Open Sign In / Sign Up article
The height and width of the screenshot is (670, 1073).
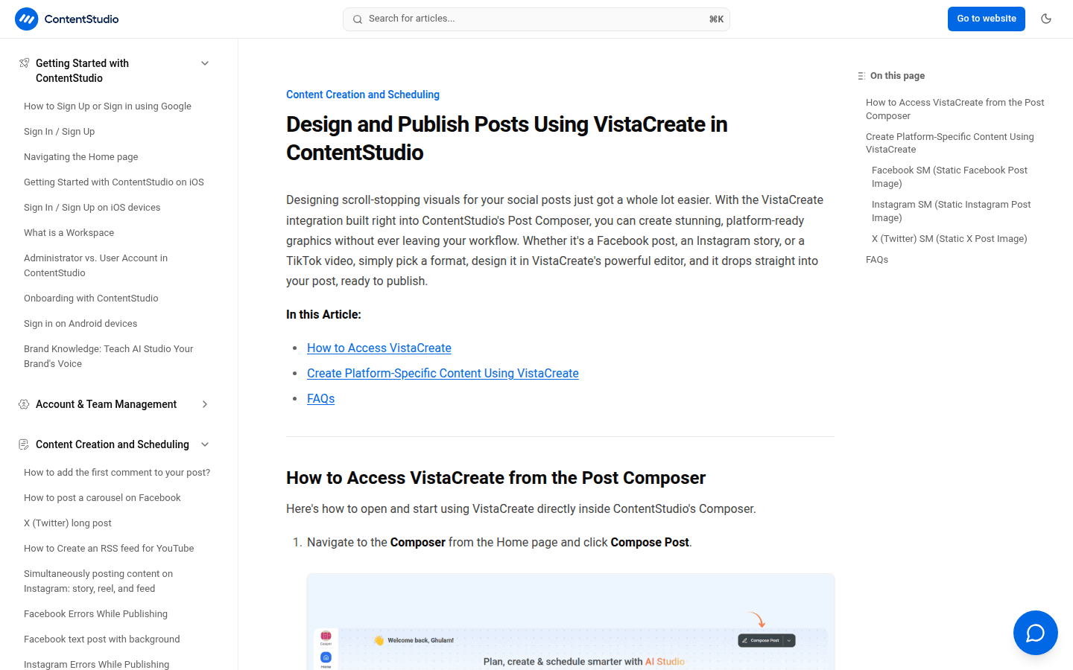point(60,132)
